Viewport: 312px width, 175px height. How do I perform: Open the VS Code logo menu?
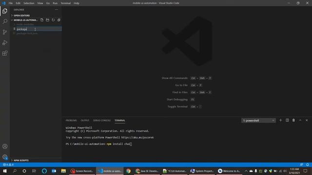point(3,3)
